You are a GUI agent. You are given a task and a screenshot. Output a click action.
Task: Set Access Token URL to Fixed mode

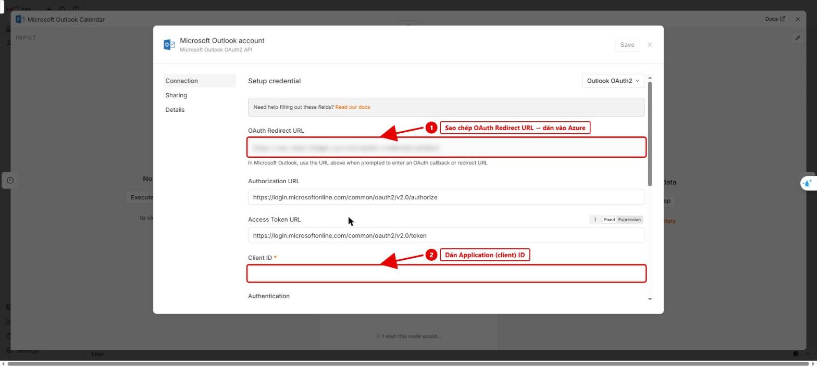(x=609, y=220)
